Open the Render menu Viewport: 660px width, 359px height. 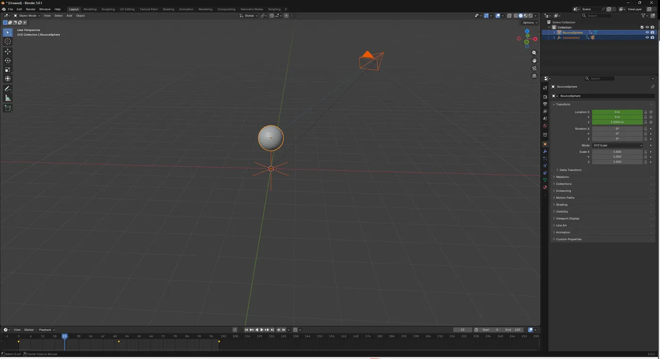point(31,9)
